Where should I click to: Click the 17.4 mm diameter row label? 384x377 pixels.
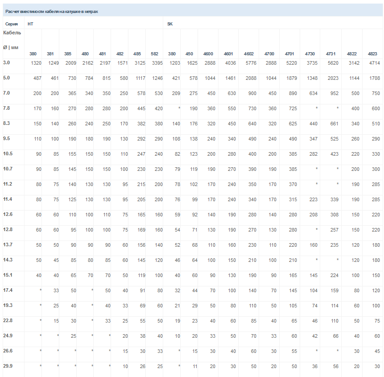(8, 290)
